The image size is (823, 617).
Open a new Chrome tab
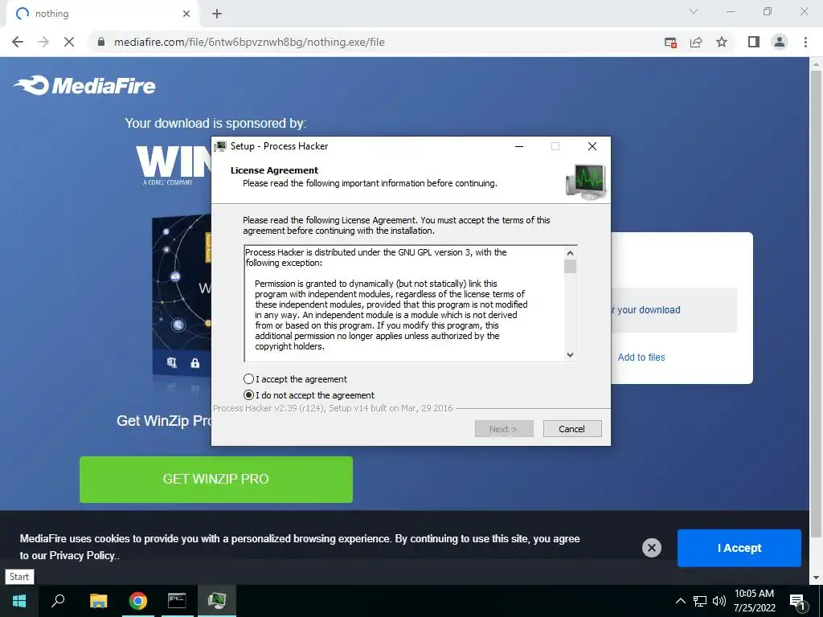[217, 14]
